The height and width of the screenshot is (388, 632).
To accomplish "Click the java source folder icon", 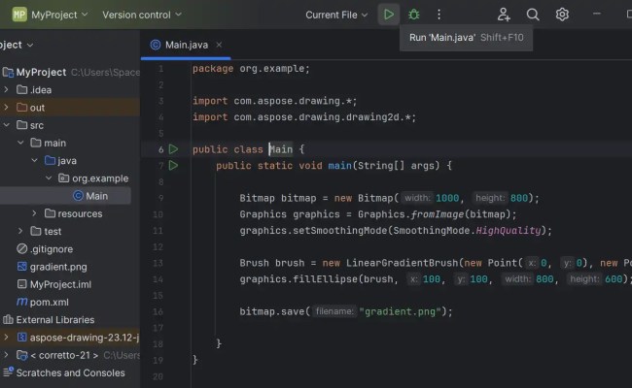I will pyautogui.click(x=50, y=160).
